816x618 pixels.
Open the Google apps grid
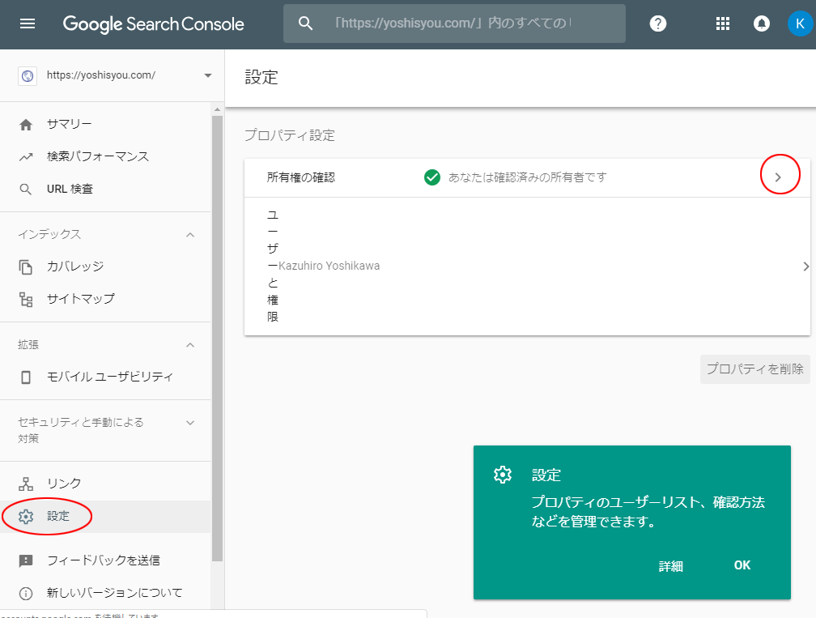(723, 23)
